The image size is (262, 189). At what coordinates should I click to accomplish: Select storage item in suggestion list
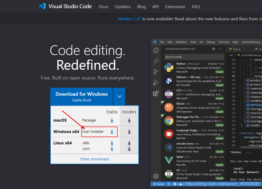[x=254, y=109]
